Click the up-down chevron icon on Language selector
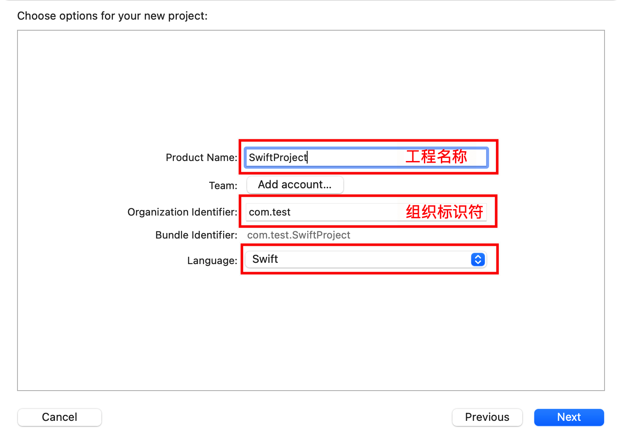622x443 pixels. pyautogui.click(x=477, y=259)
